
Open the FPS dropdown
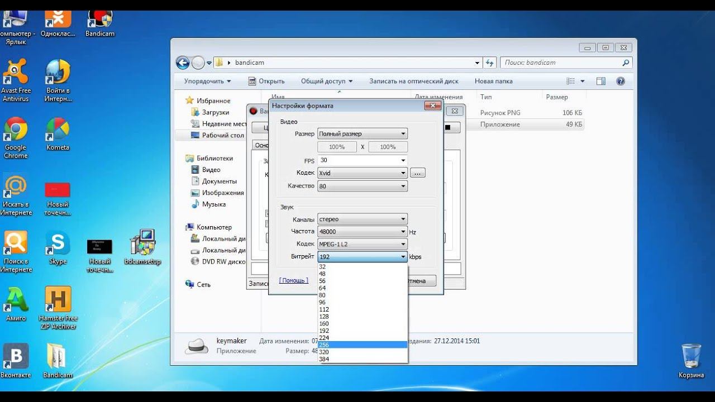(363, 160)
